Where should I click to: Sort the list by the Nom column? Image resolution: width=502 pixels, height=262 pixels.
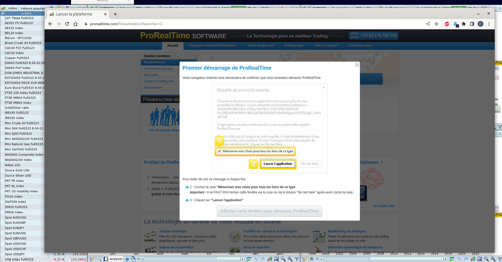click(x=26, y=13)
